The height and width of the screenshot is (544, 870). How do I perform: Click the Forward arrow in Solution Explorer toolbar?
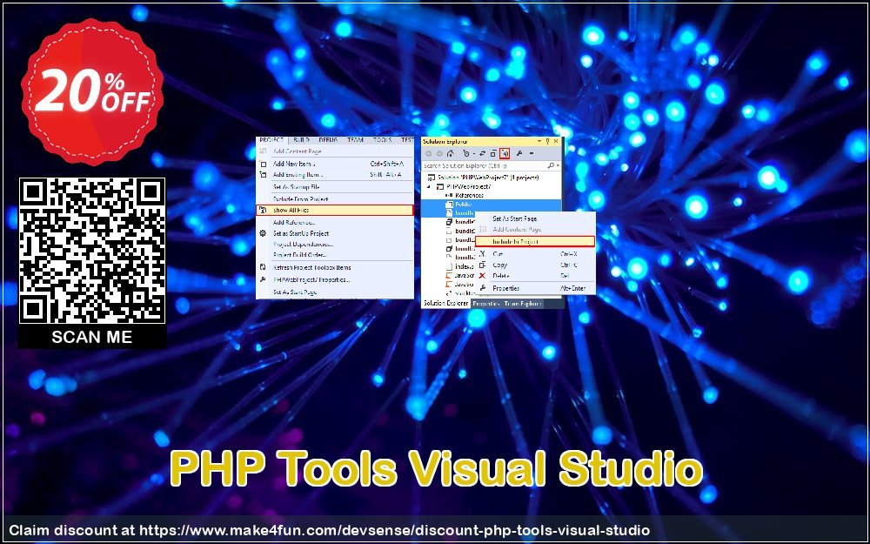tap(439, 154)
